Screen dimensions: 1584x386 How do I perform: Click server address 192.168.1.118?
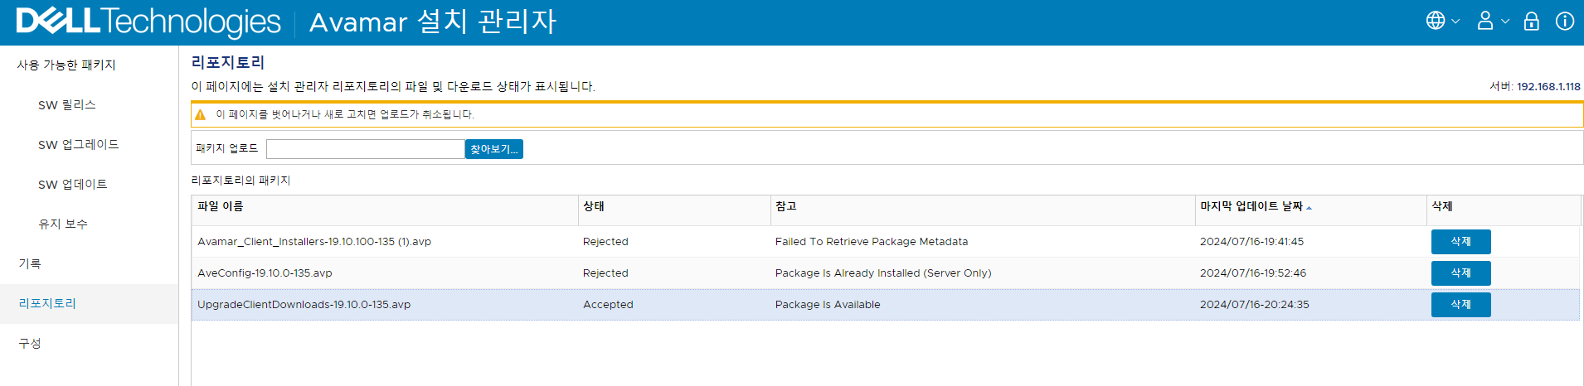[x=1548, y=86]
